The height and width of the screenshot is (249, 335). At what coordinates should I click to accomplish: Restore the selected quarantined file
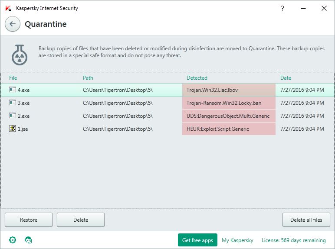coord(29,220)
